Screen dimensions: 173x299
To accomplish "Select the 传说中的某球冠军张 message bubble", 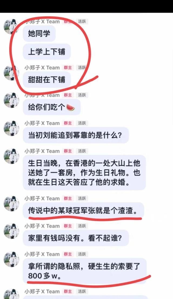I will 83,210.
